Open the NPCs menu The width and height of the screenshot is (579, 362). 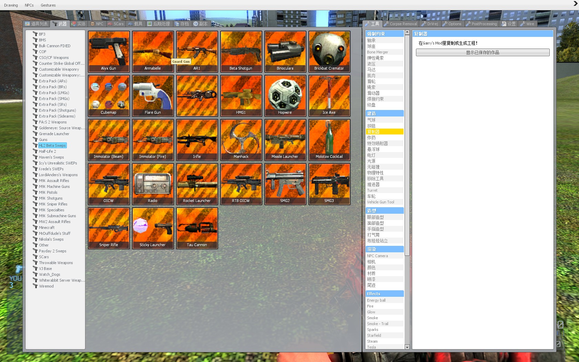coord(29,5)
